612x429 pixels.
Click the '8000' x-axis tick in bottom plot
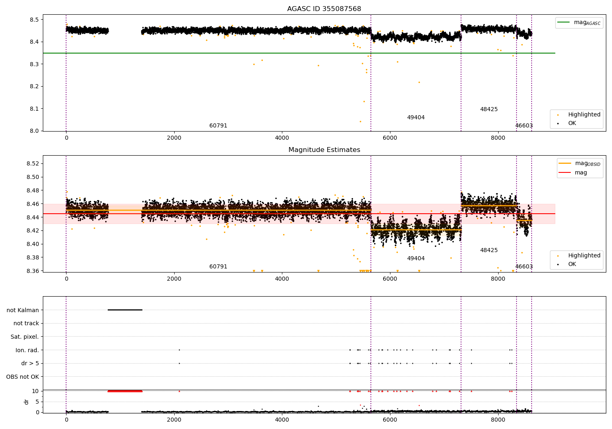coord(498,420)
